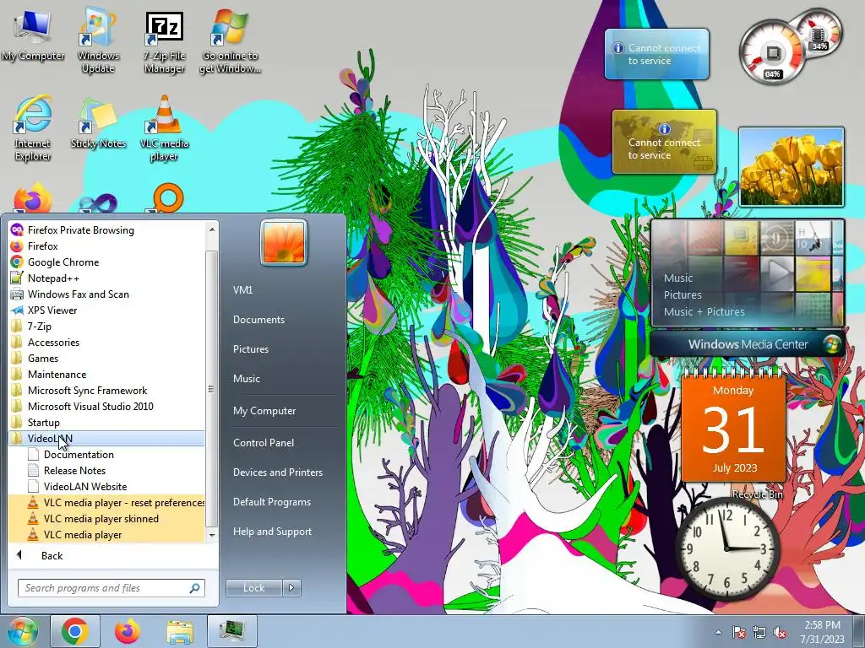The width and height of the screenshot is (865, 648).
Task: Click the search magnifier icon
Action: [x=194, y=588]
